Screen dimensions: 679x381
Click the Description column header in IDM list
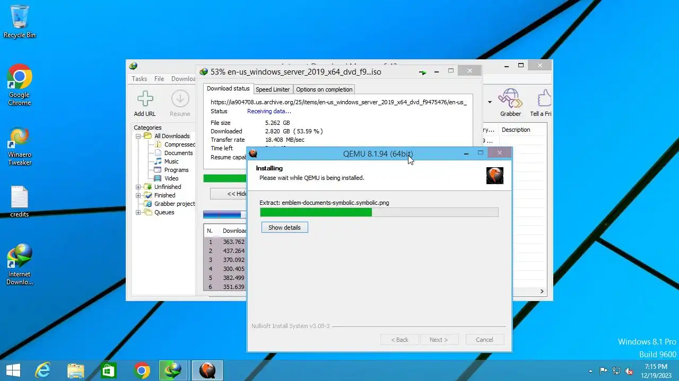point(516,130)
